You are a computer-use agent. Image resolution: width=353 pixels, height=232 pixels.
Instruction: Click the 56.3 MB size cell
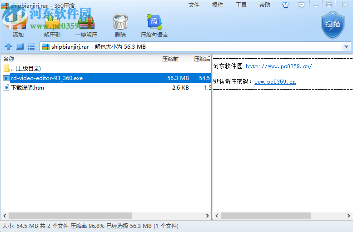178,78
